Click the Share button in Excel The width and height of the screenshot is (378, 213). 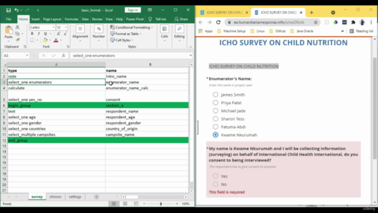point(181,19)
